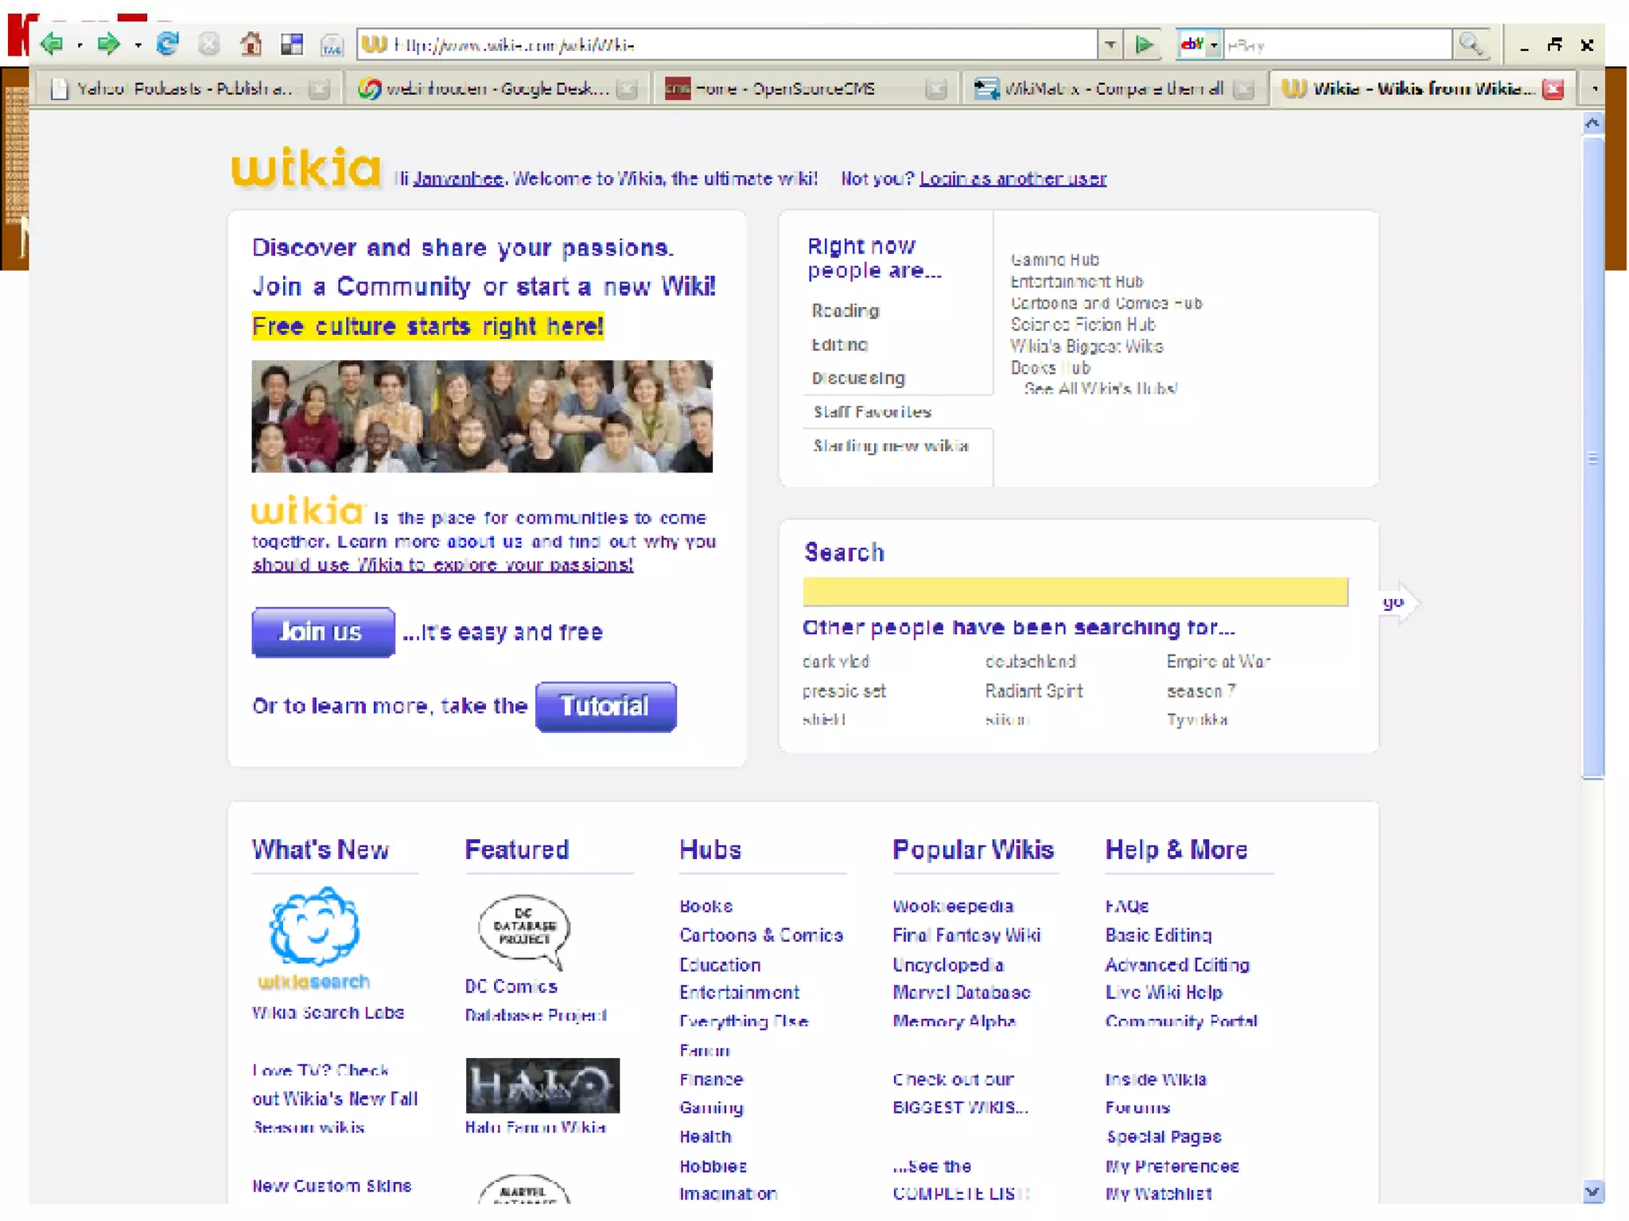Image resolution: width=1629 pixels, height=1221 pixels.
Task: Close the Wikia tab with red X
Action: [1553, 89]
